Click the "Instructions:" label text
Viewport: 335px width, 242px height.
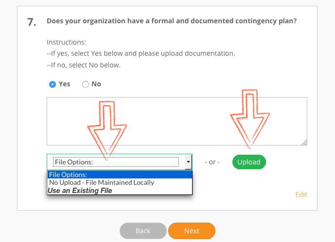point(66,42)
